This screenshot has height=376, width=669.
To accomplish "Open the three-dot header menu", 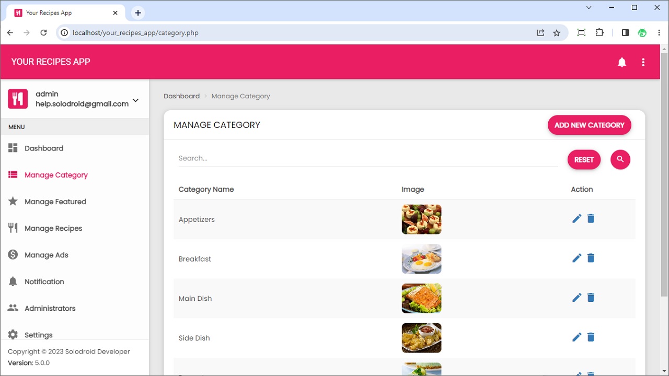I will 643,62.
